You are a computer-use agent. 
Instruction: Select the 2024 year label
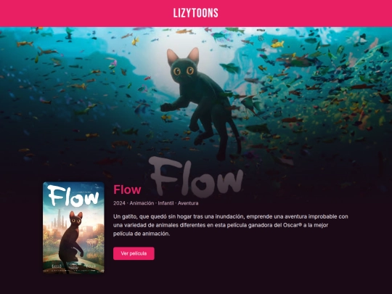(x=119, y=203)
